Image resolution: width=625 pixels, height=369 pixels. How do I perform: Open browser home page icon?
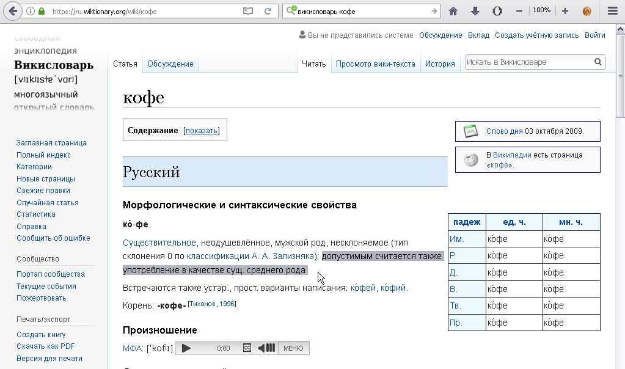[x=453, y=11]
